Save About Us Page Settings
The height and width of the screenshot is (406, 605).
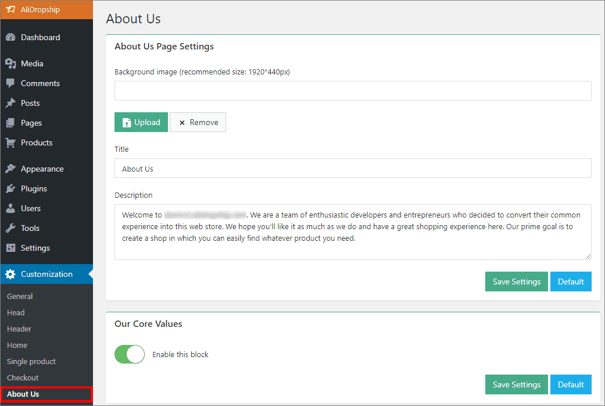516,282
